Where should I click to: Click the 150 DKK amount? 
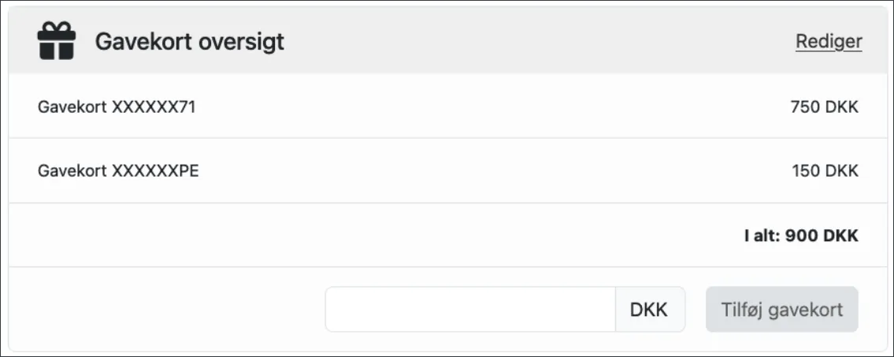click(825, 170)
